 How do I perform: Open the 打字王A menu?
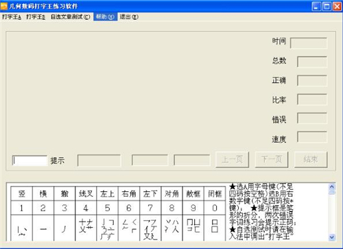pos(12,17)
